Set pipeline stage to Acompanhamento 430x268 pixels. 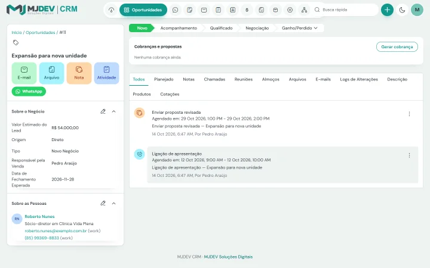[x=179, y=28]
